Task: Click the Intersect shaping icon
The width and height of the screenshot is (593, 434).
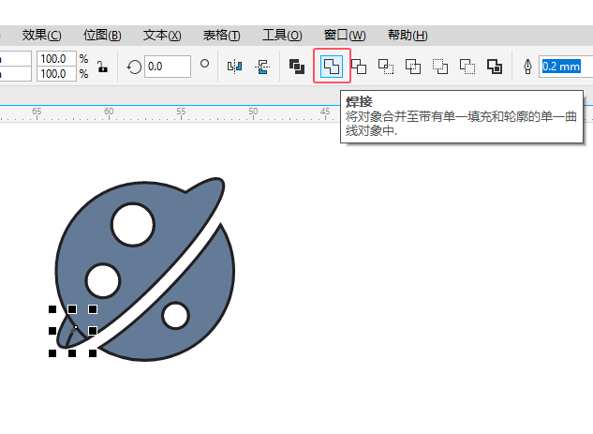Action: pyautogui.click(x=386, y=67)
